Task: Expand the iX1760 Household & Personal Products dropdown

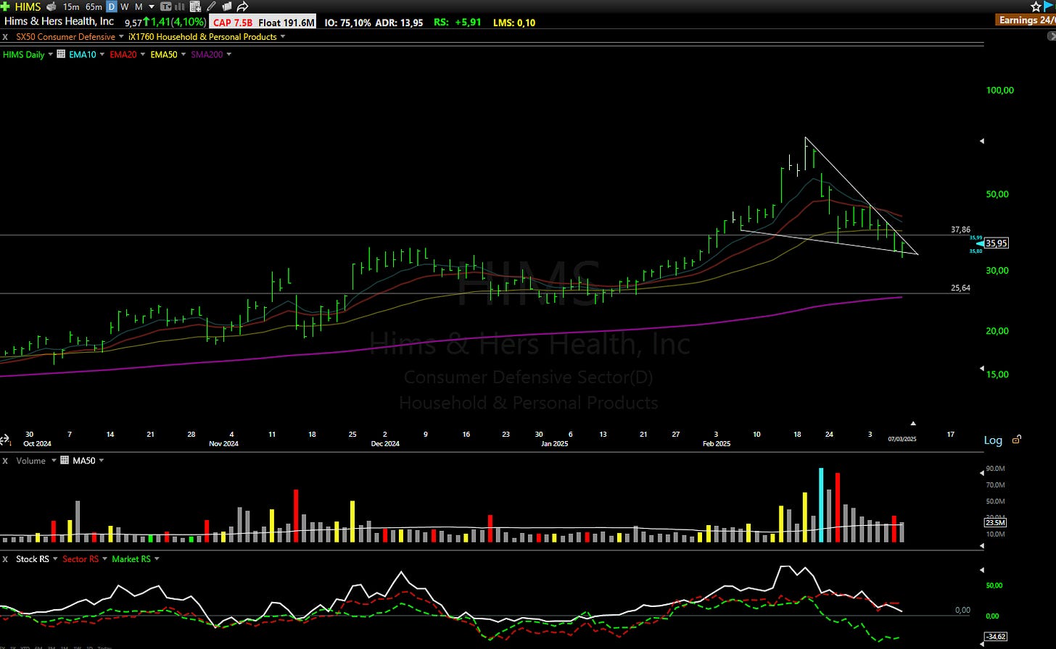Action: pyautogui.click(x=282, y=37)
